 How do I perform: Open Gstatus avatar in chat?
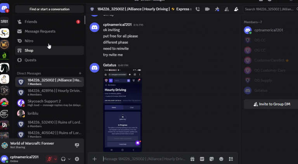(x=94, y=68)
